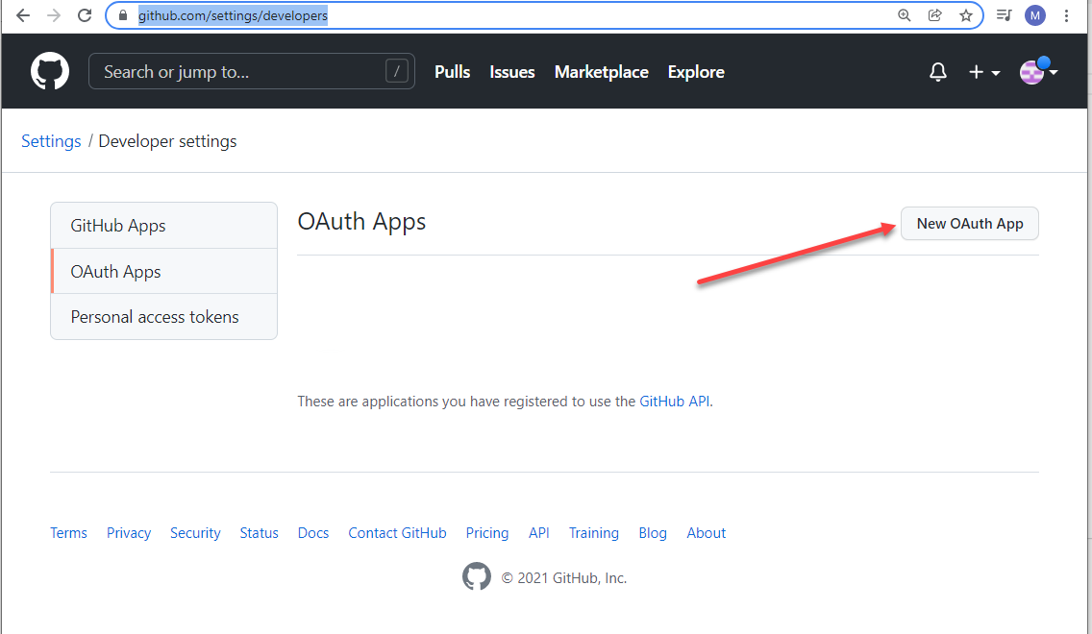
Task: Open Chrome profile M avatar
Action: tap(1034, 15)
